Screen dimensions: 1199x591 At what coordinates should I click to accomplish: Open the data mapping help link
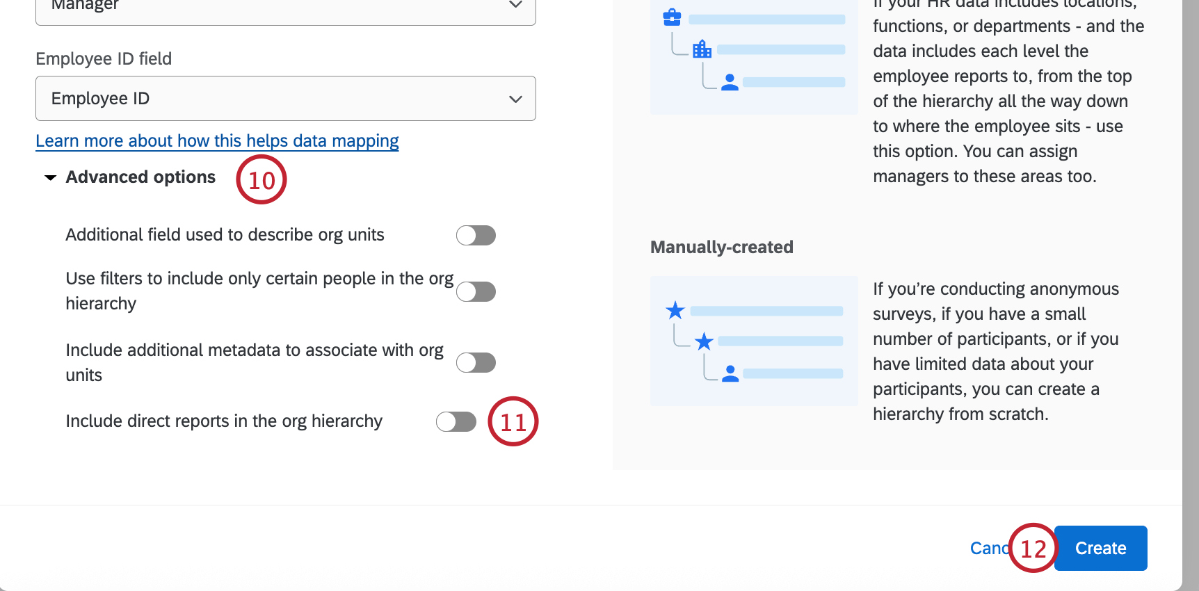coord(217,141)
